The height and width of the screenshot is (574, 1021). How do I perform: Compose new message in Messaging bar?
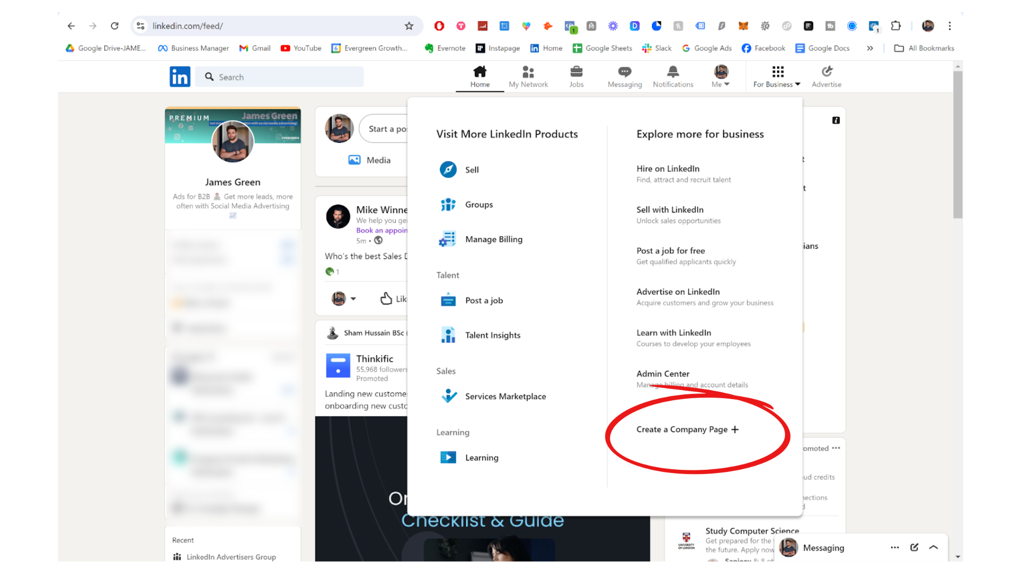click(914, 547)
